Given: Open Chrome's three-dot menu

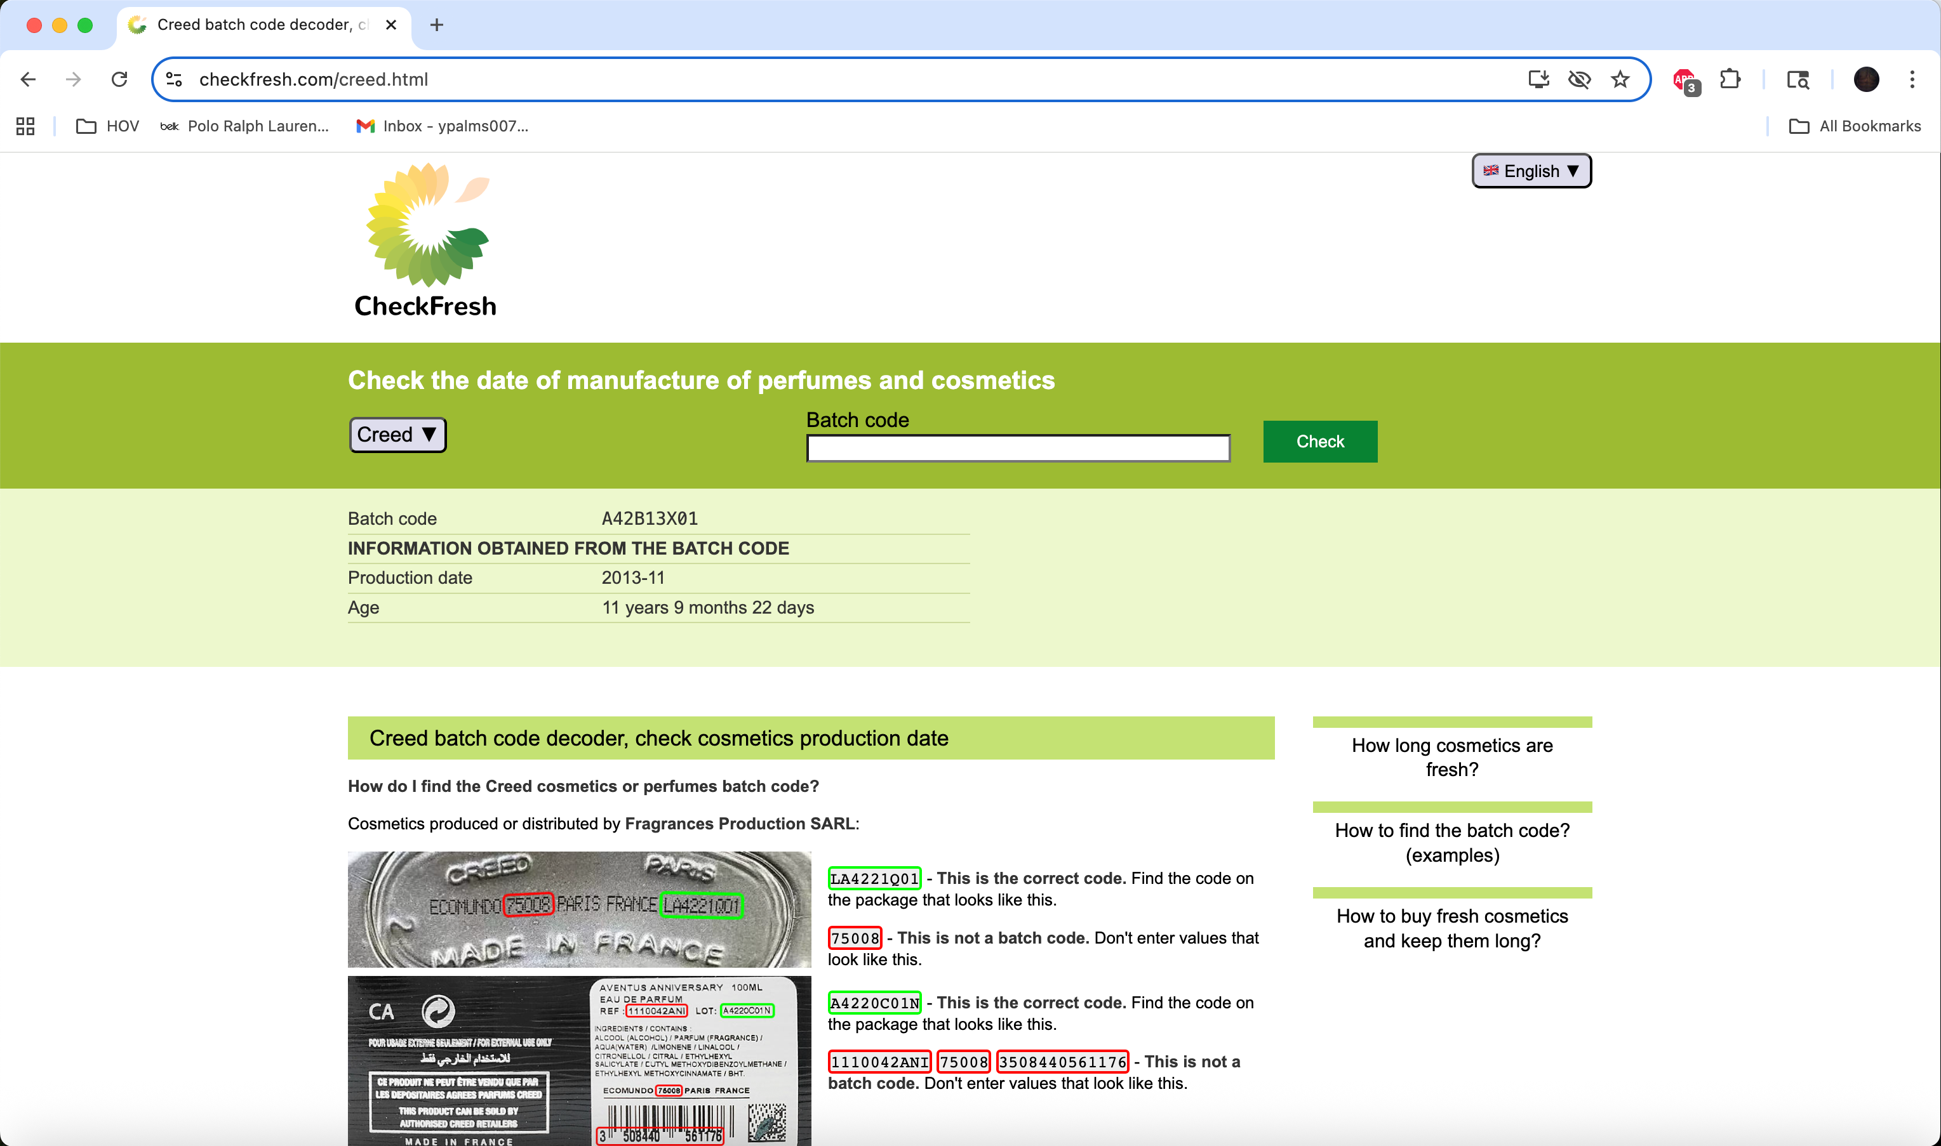Looking at the screenshot, I should 1912,79.
